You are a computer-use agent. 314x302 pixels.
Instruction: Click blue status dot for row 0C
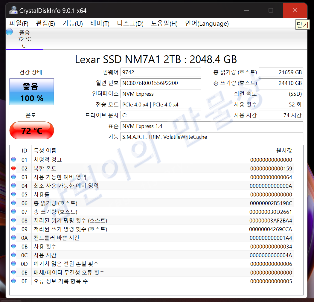coord(13,255)
